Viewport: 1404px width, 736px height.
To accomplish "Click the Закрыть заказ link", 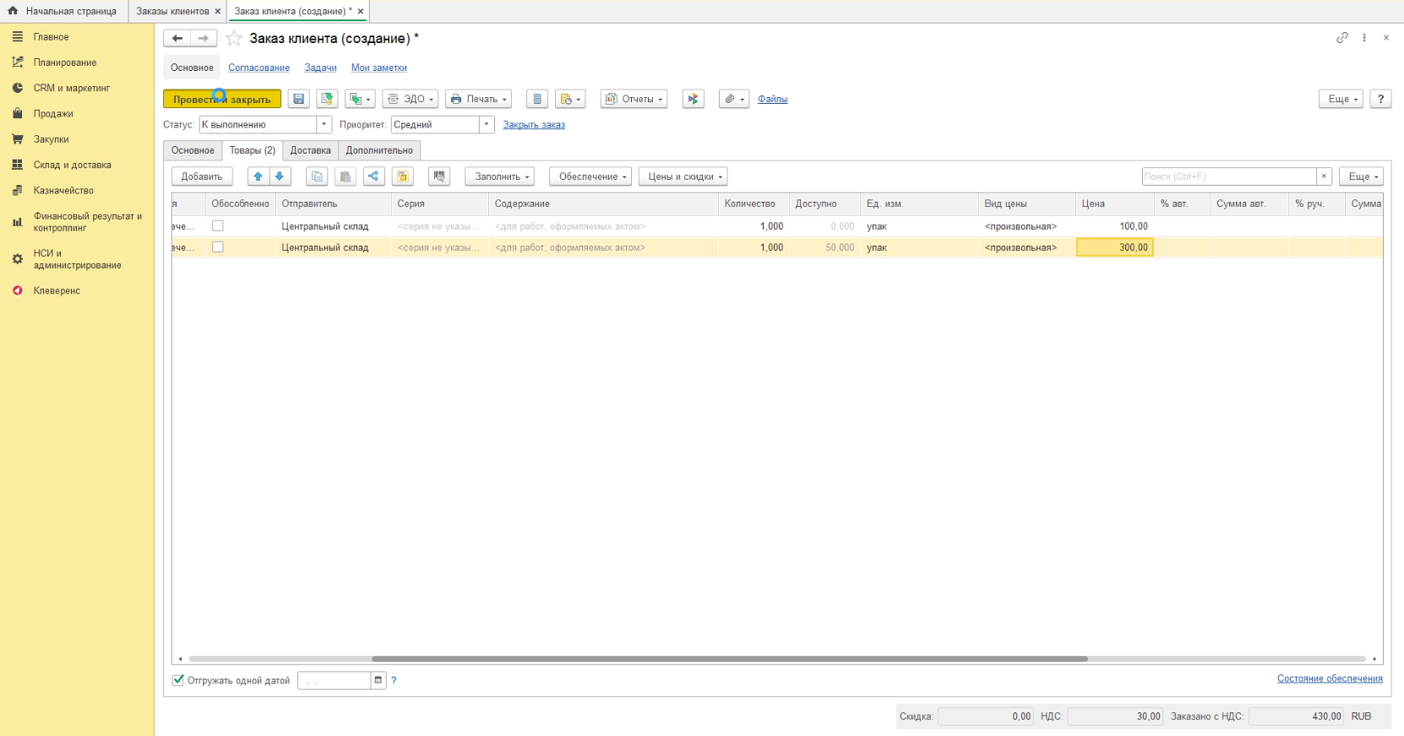I will click(534, 124).
